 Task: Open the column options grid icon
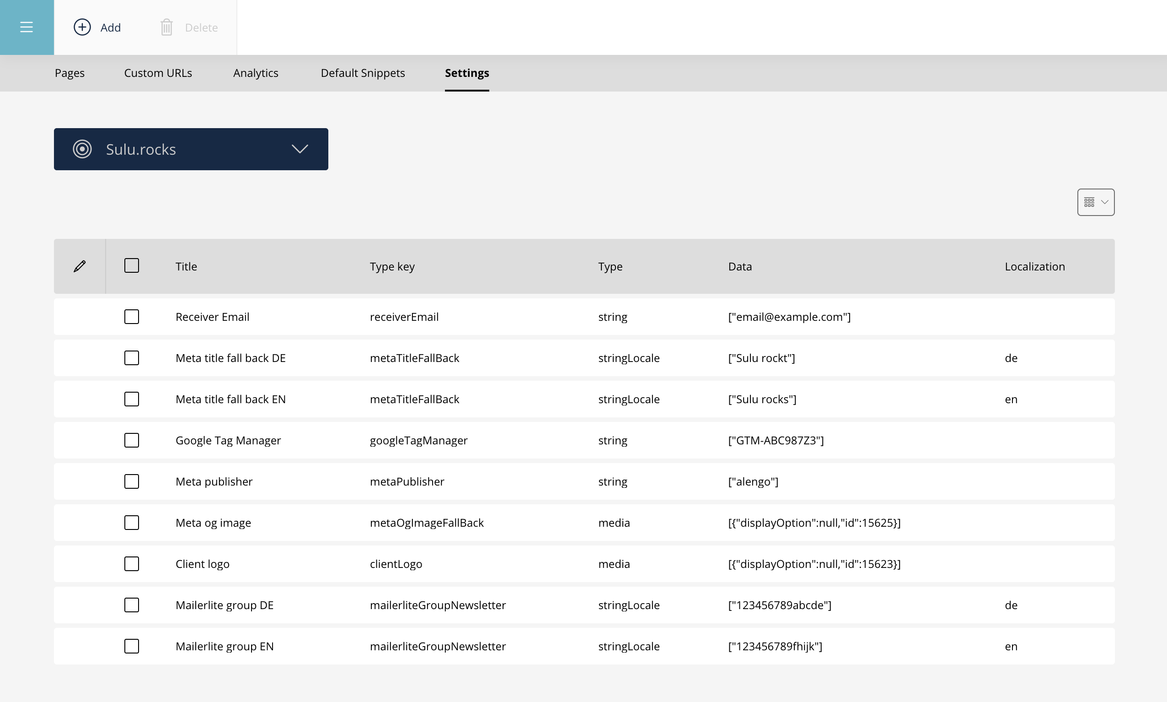[1089, 202]
